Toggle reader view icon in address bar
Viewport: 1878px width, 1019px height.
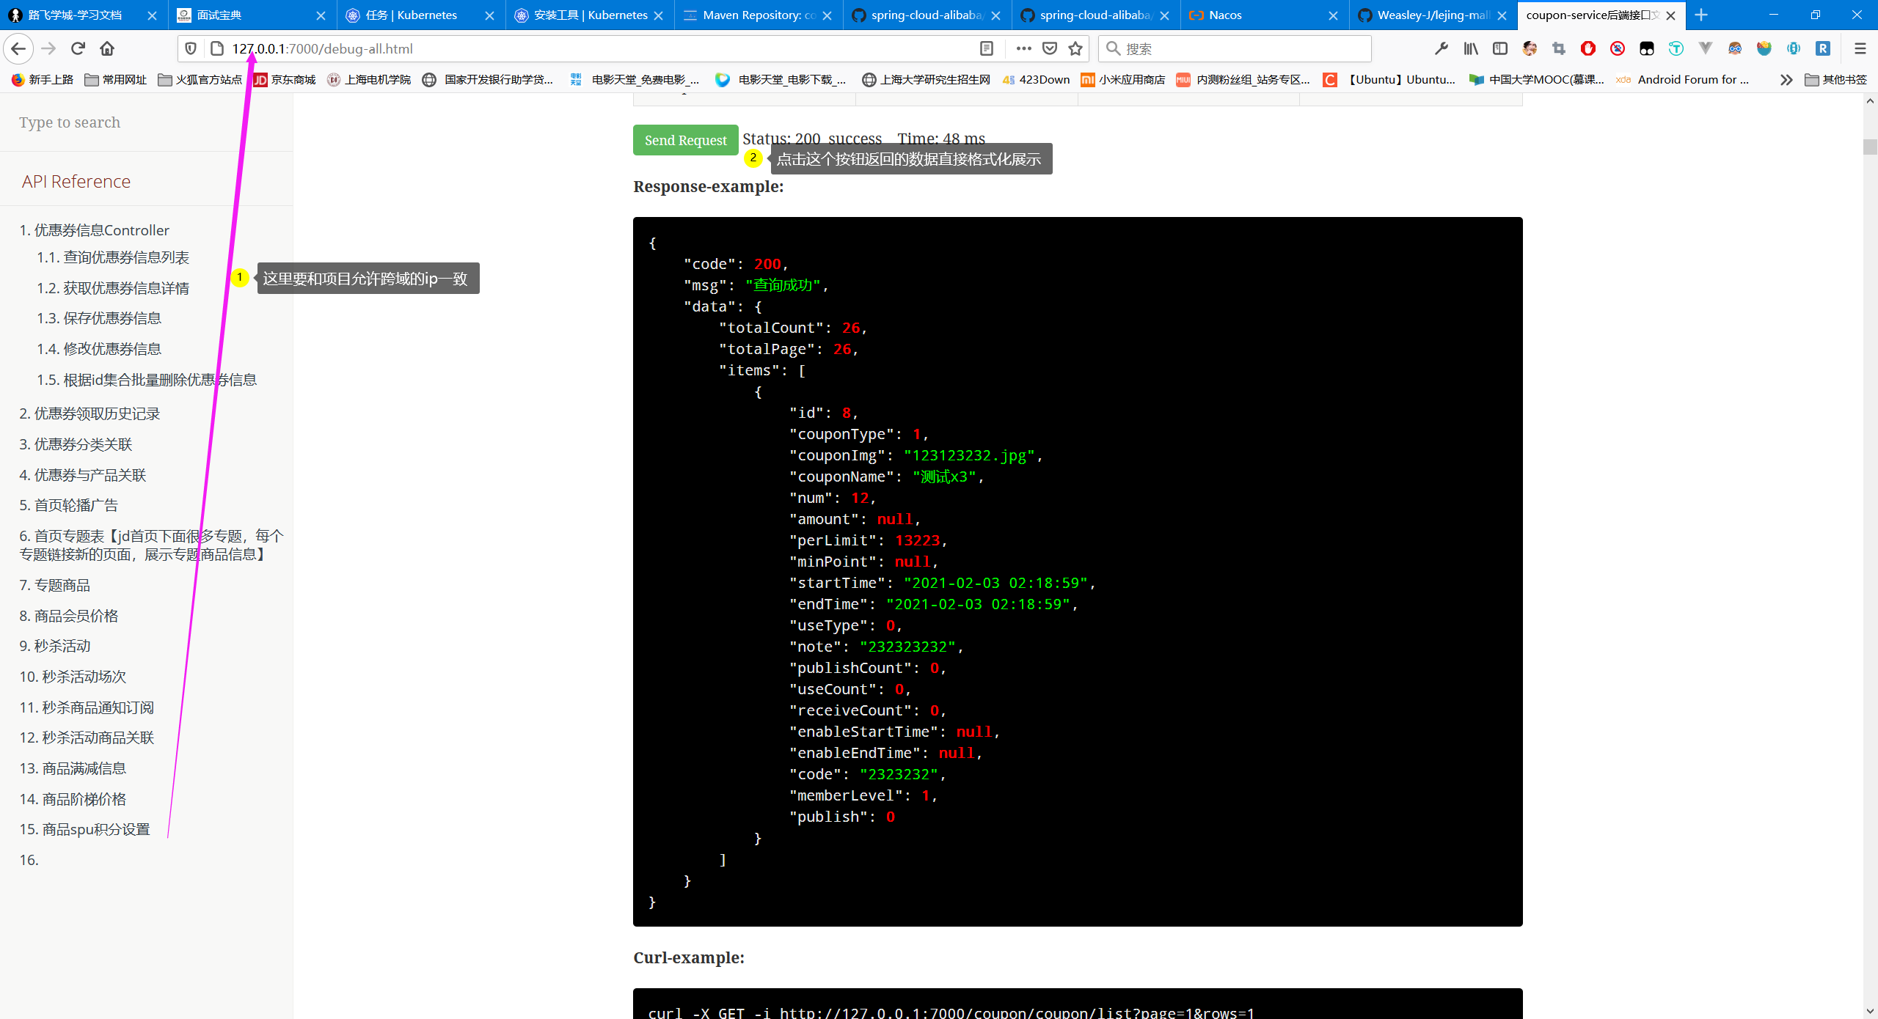987,48
